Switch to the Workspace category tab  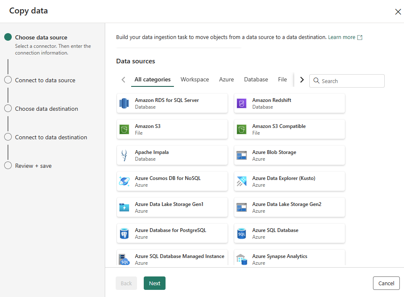click(195, 79)
